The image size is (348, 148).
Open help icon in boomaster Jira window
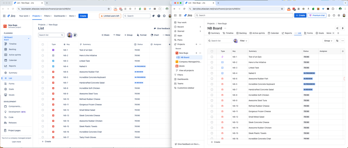159,16
